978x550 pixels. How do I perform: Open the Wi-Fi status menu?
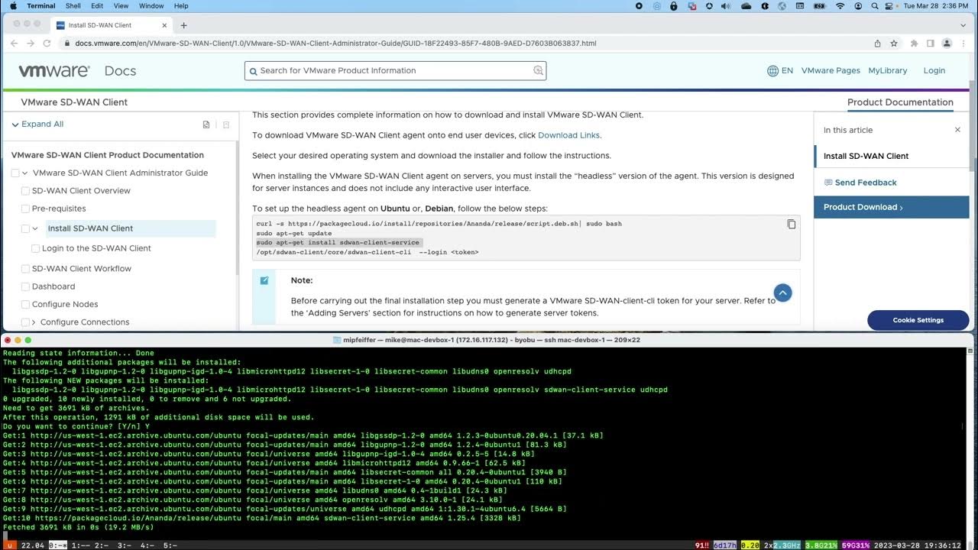click(840, 6)
